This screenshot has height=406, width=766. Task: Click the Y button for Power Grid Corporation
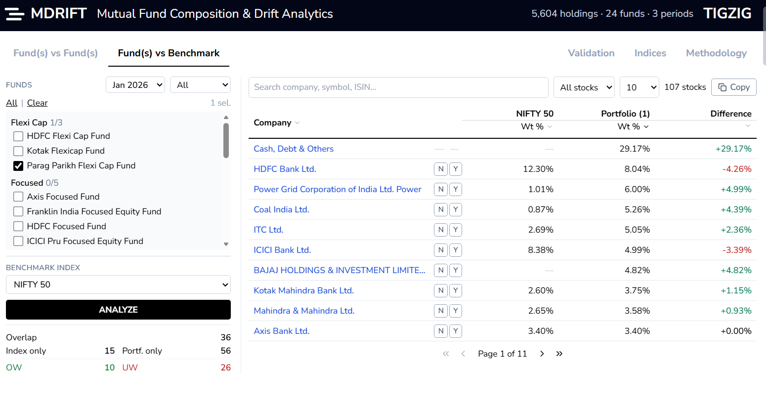[x=456, y=189]
